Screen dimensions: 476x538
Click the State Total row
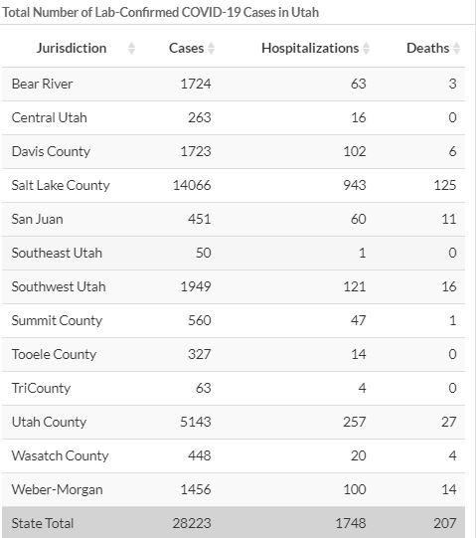[x=234, y=522]
